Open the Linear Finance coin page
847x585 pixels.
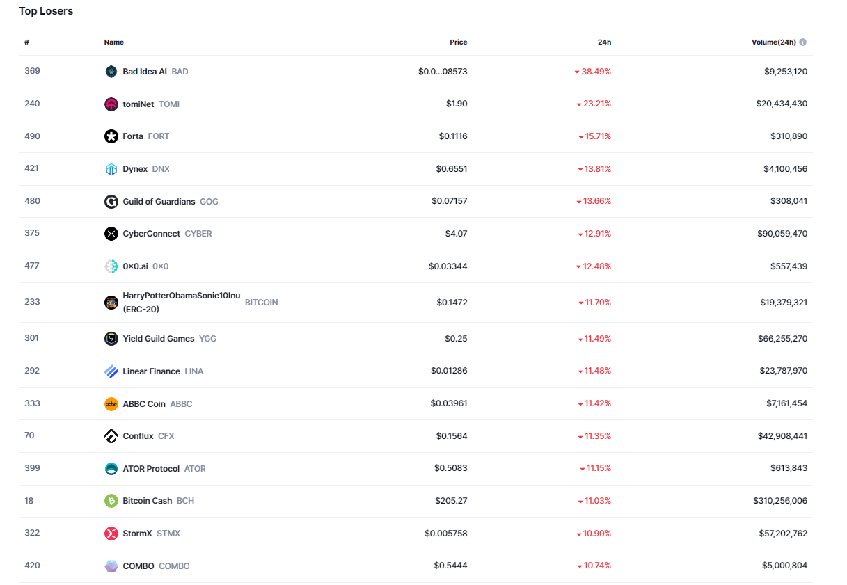coord(151,371)
